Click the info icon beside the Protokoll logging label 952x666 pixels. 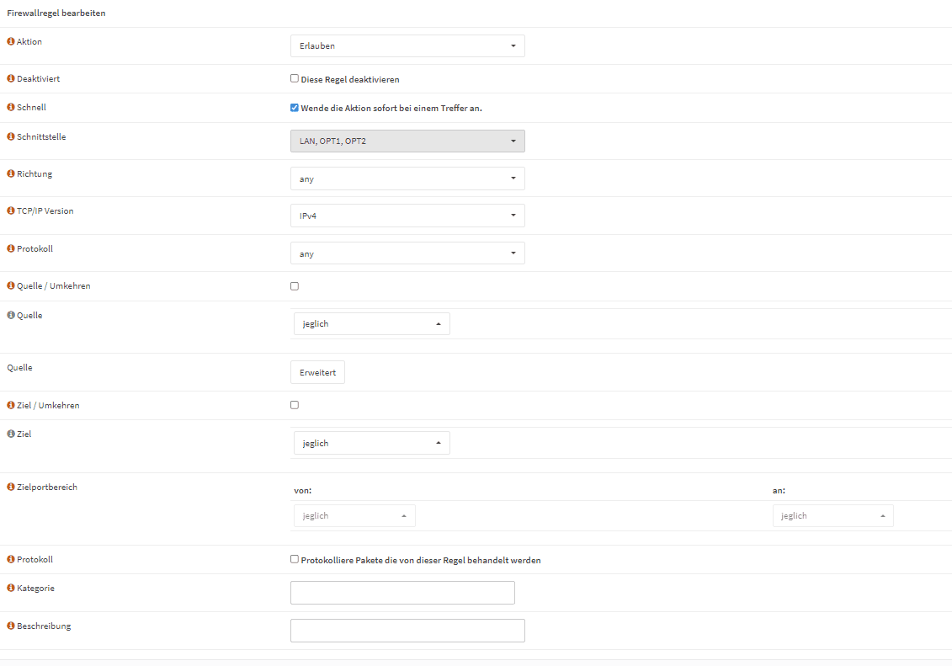point(10,559)
